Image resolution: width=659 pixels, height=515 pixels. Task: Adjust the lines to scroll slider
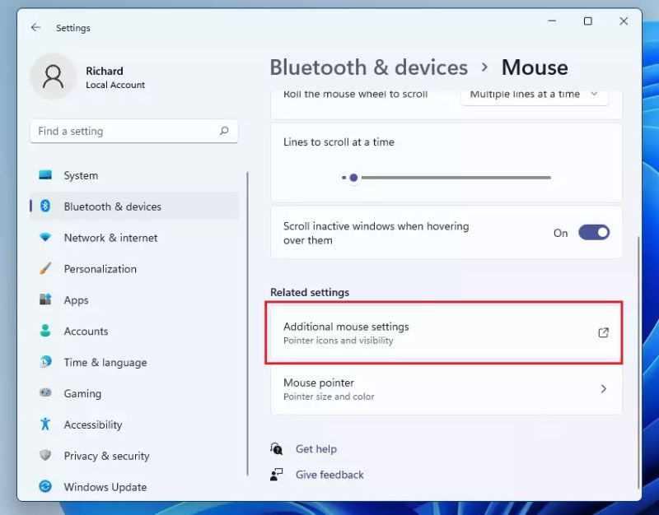point(353,177)
